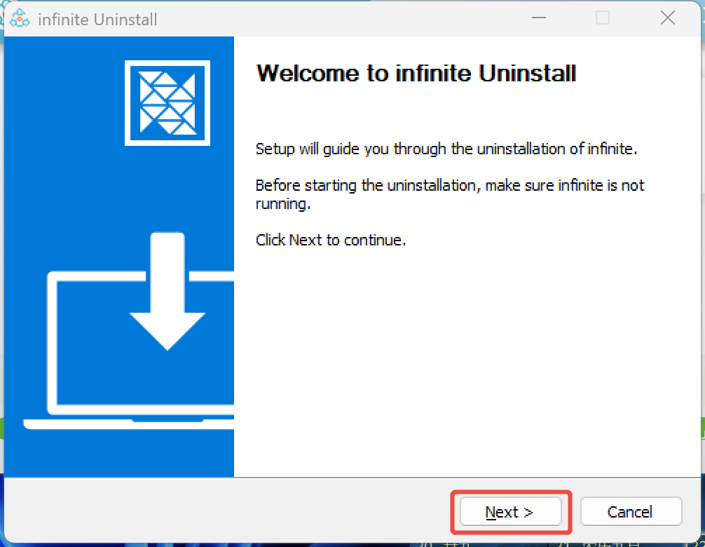Click the triangle-pattern logo in blue panel
The height and width of the screenshot is (547, 705).
point(167,102)
